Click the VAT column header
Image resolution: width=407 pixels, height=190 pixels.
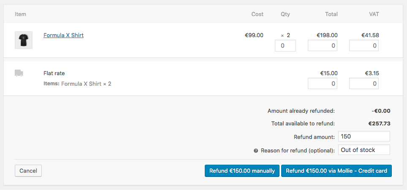pos(374,14)
